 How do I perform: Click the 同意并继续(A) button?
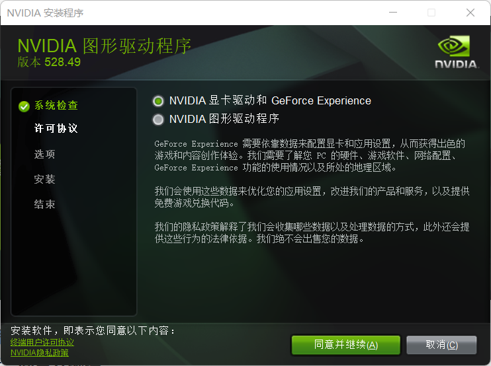tap(345, 345)
